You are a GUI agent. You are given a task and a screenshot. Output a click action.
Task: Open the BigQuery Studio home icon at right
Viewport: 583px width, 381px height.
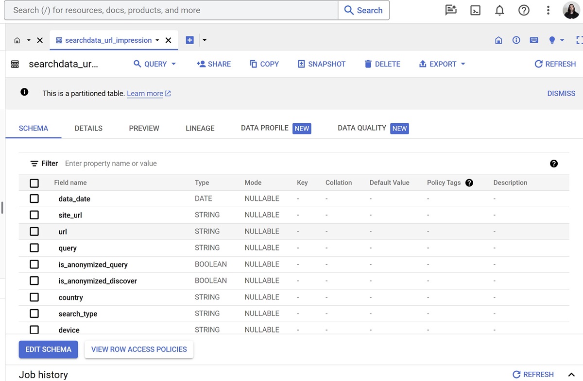498,40
